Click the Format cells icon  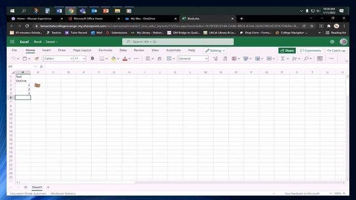coord(269,58)
